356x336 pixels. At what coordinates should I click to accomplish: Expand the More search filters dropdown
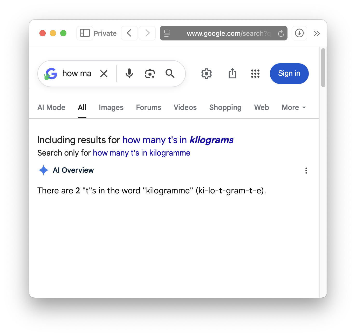[294, 107]
